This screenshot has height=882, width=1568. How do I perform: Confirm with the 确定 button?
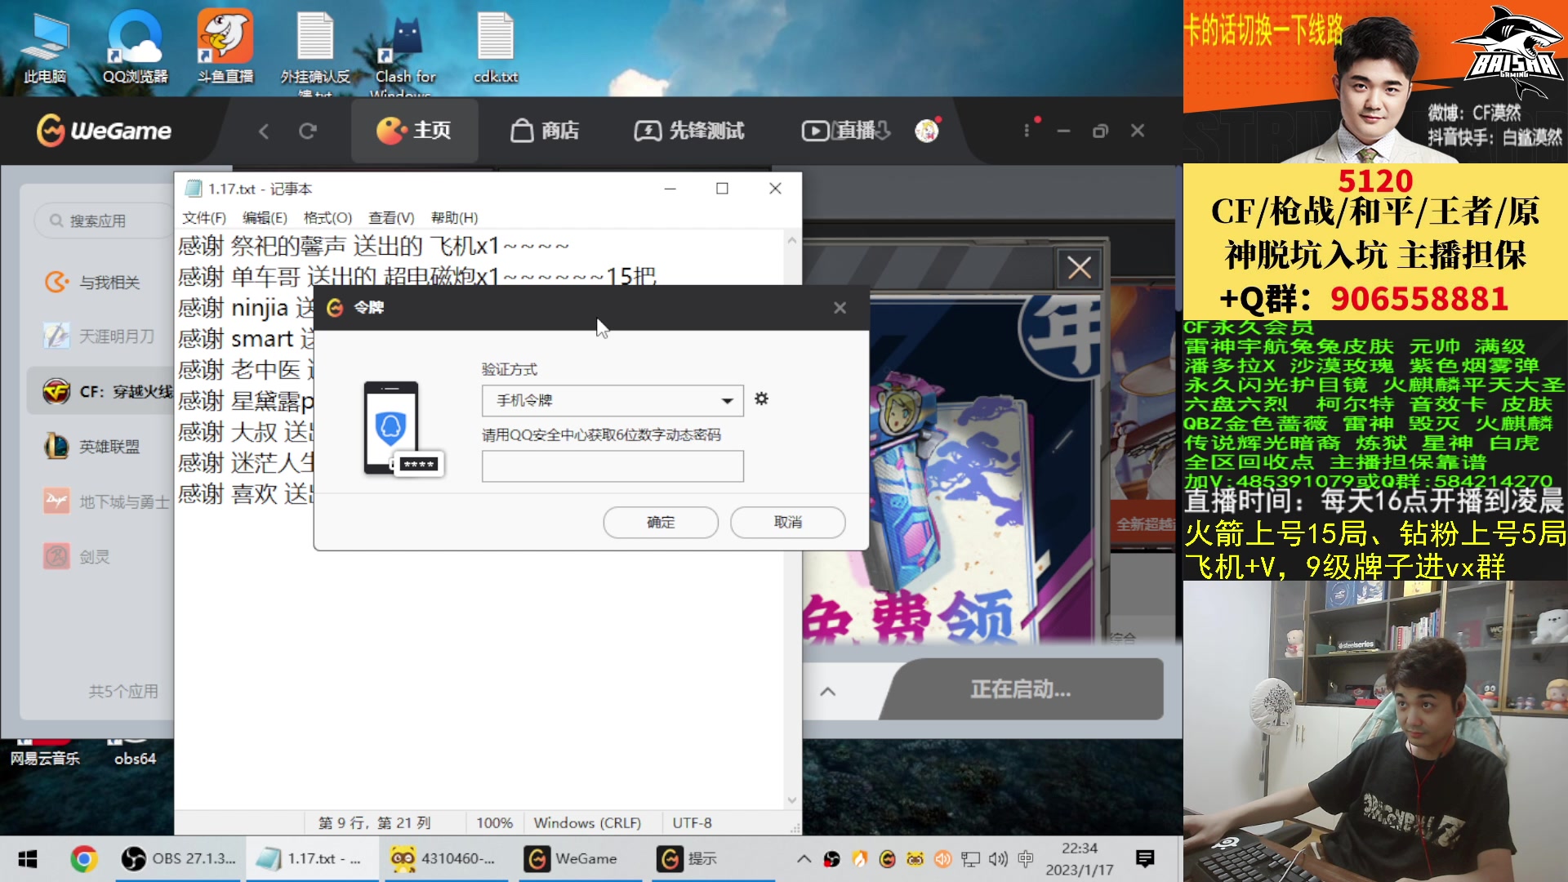tap(661, 523)
